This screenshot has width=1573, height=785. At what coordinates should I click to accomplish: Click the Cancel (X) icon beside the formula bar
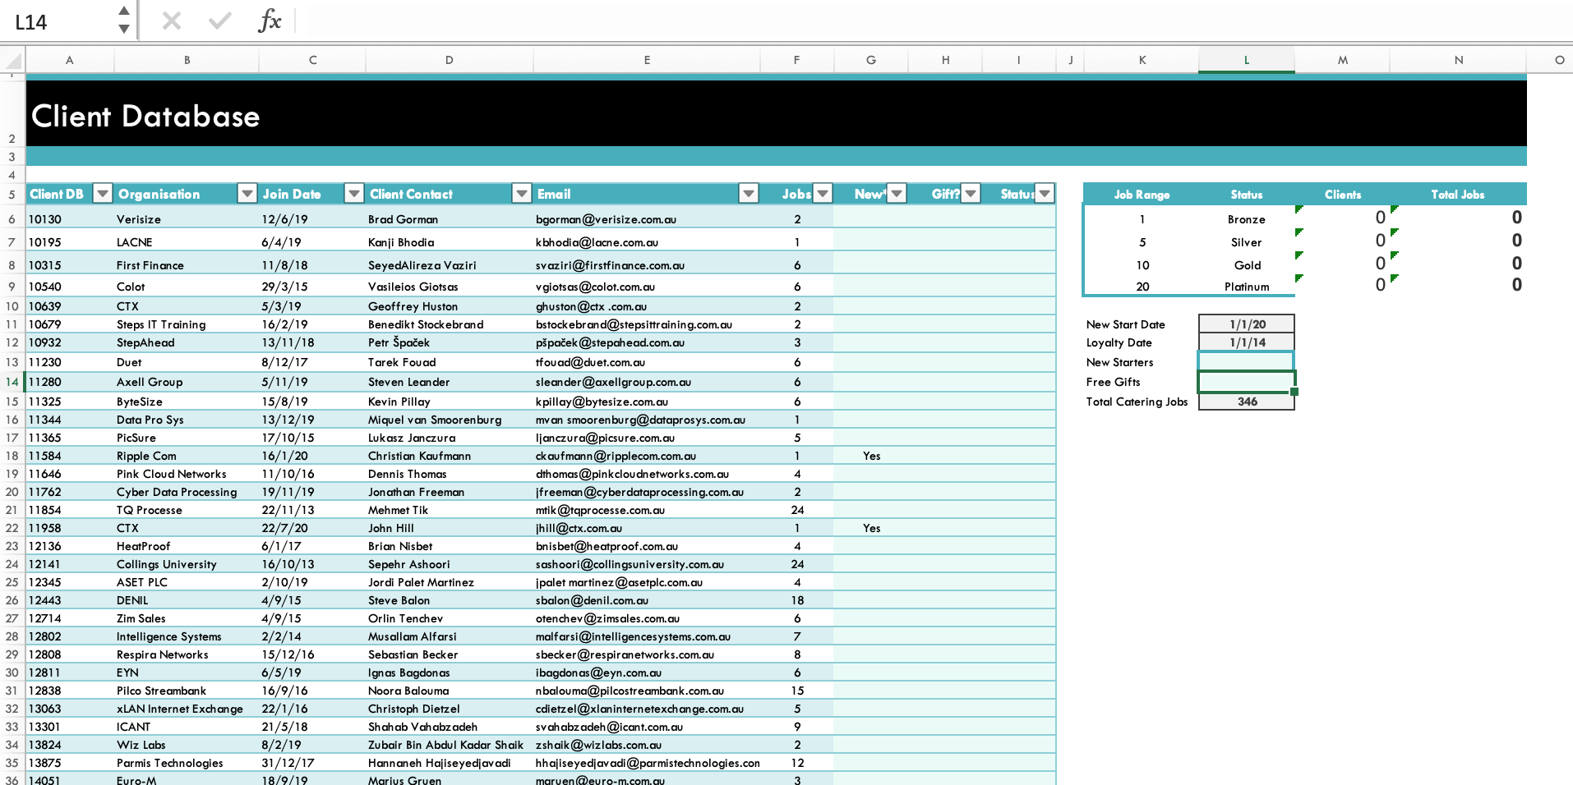coord(172,21)
